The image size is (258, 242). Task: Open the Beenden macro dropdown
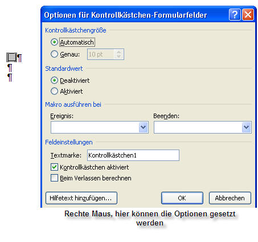246,127
